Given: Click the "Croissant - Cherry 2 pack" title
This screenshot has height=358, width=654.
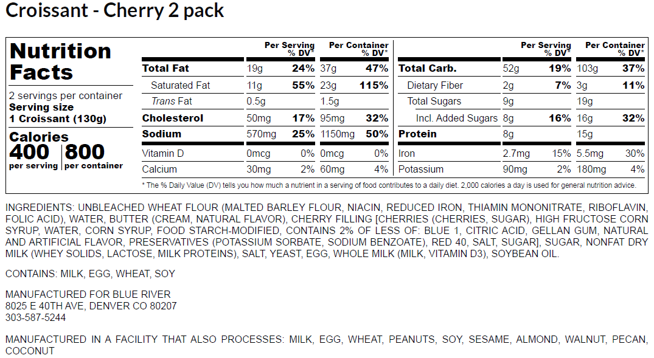Looking at the screenshot, I should pyautogui.click(x=115, y=11).
